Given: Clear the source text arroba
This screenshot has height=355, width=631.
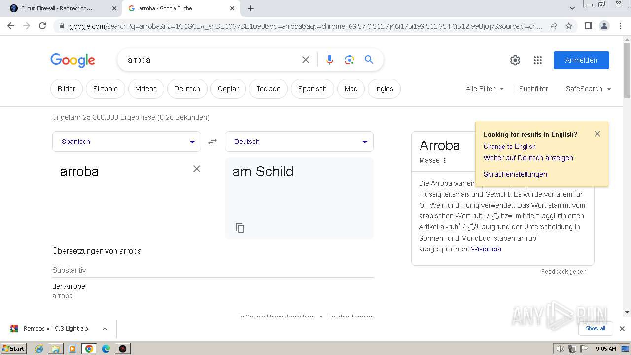Looking at the screenshot, I should tap(197, 169).
